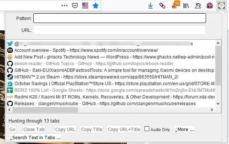Click the scroll right arrow of tab list
This screenshot has width=229, height=144.
point(212,110)
